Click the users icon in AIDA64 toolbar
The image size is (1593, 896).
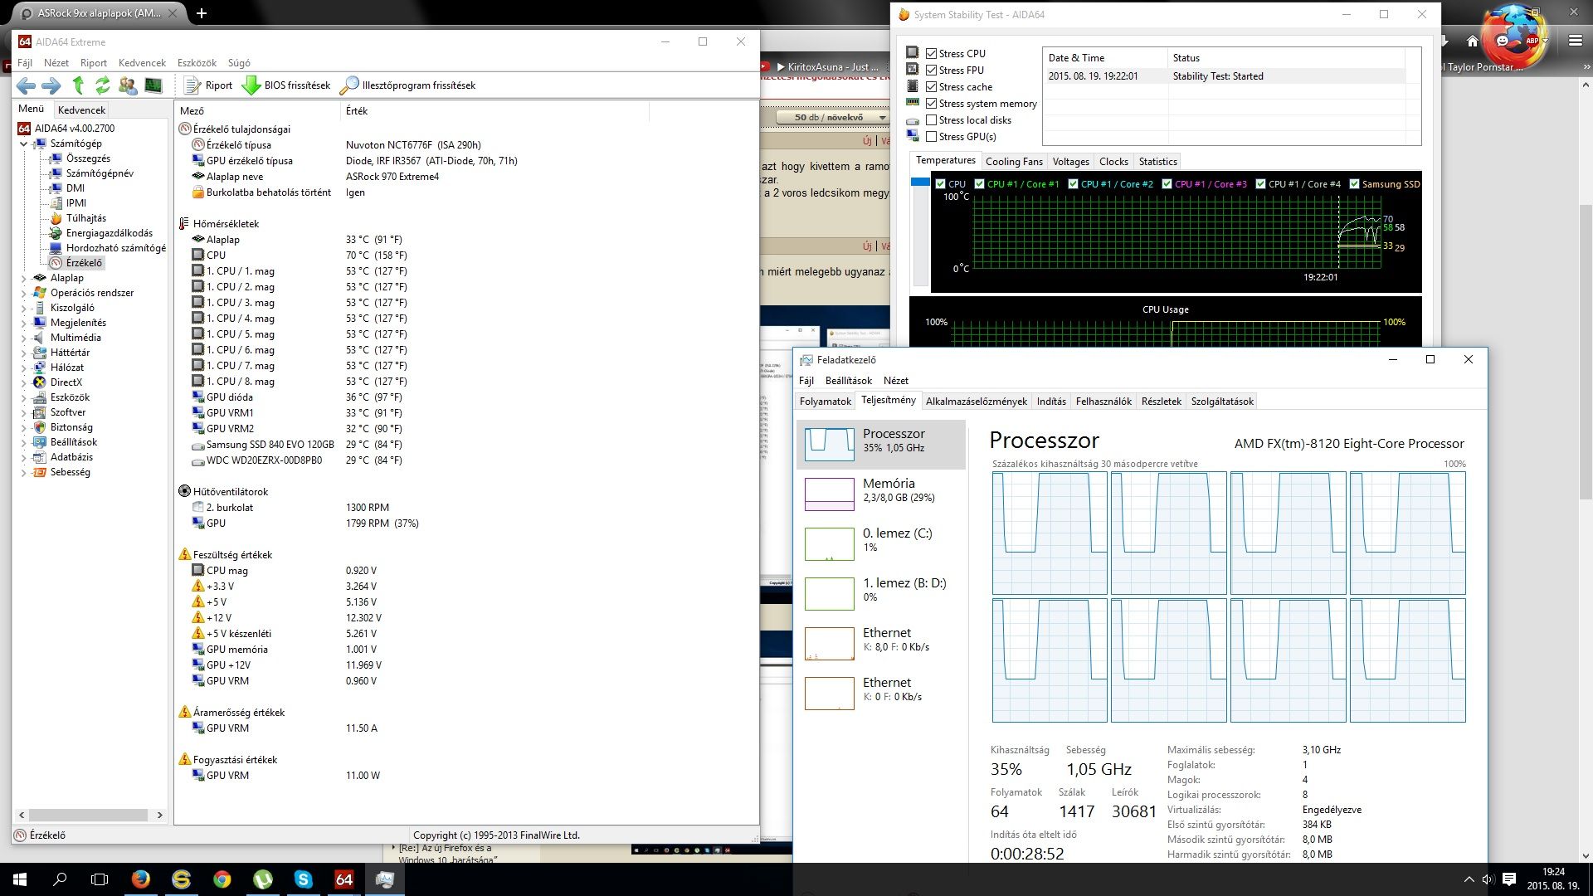point(128,85)
